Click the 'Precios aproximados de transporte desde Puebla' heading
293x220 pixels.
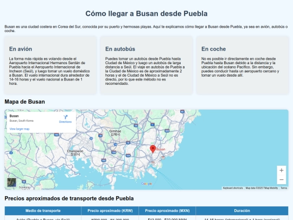tap(69, 198)
